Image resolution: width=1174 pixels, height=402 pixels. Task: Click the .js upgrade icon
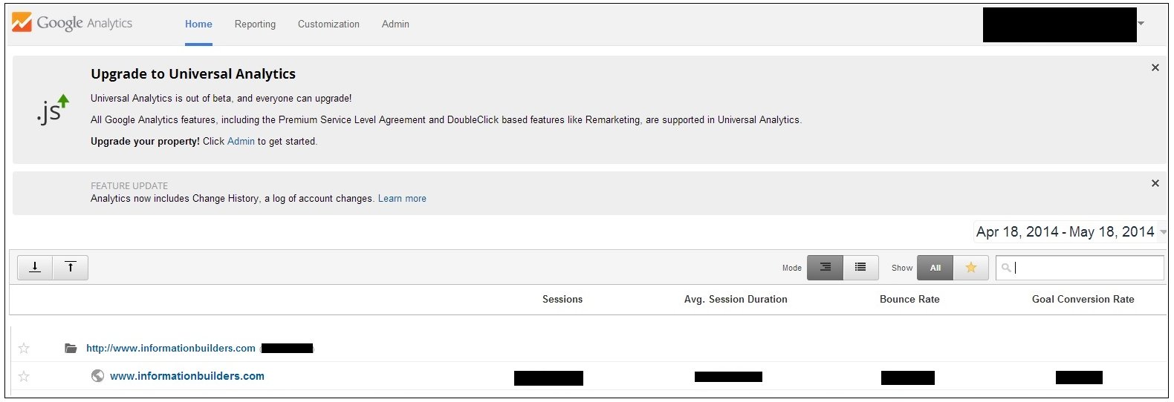click(52, 110)
